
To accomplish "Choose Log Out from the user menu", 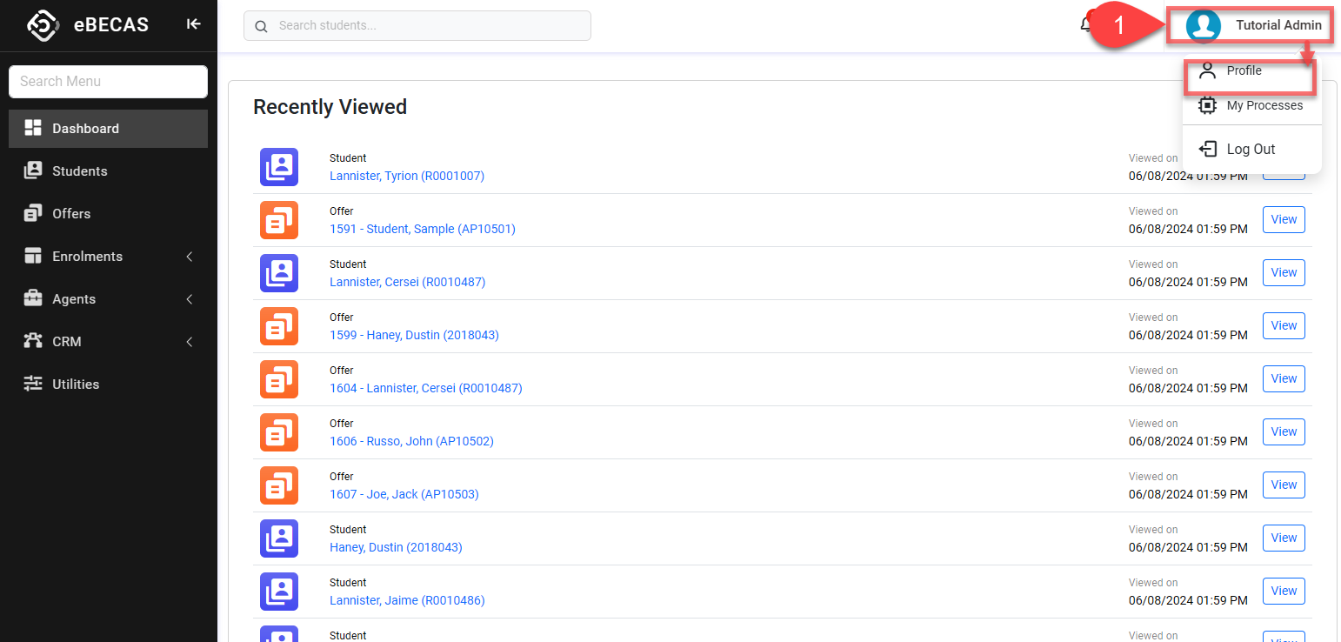I will [x=1250, y=149].
